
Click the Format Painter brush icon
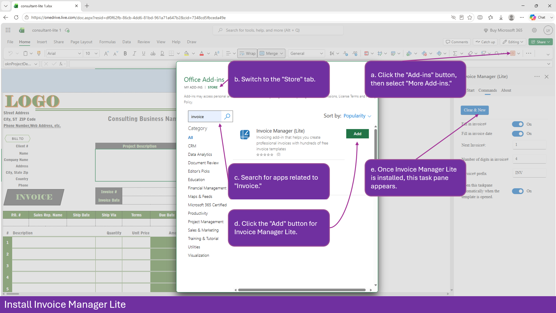point(39,53)
